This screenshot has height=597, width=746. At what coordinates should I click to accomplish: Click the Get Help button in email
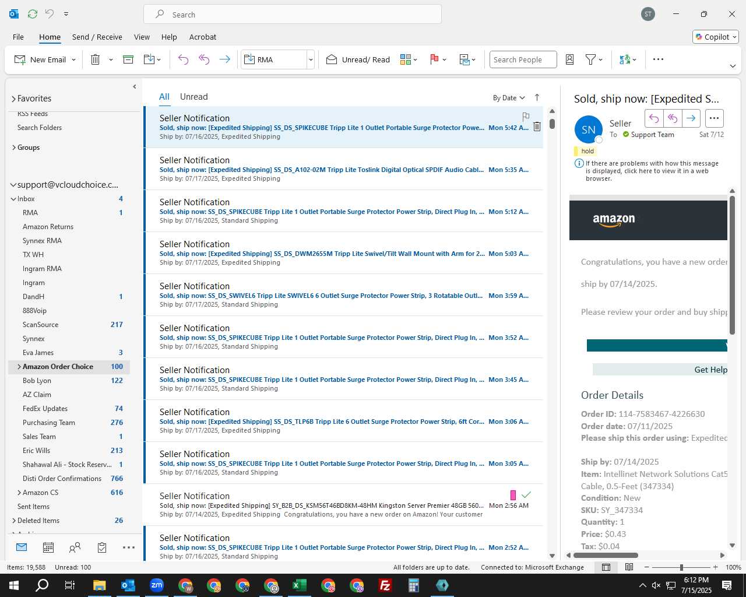click(660, 370)
